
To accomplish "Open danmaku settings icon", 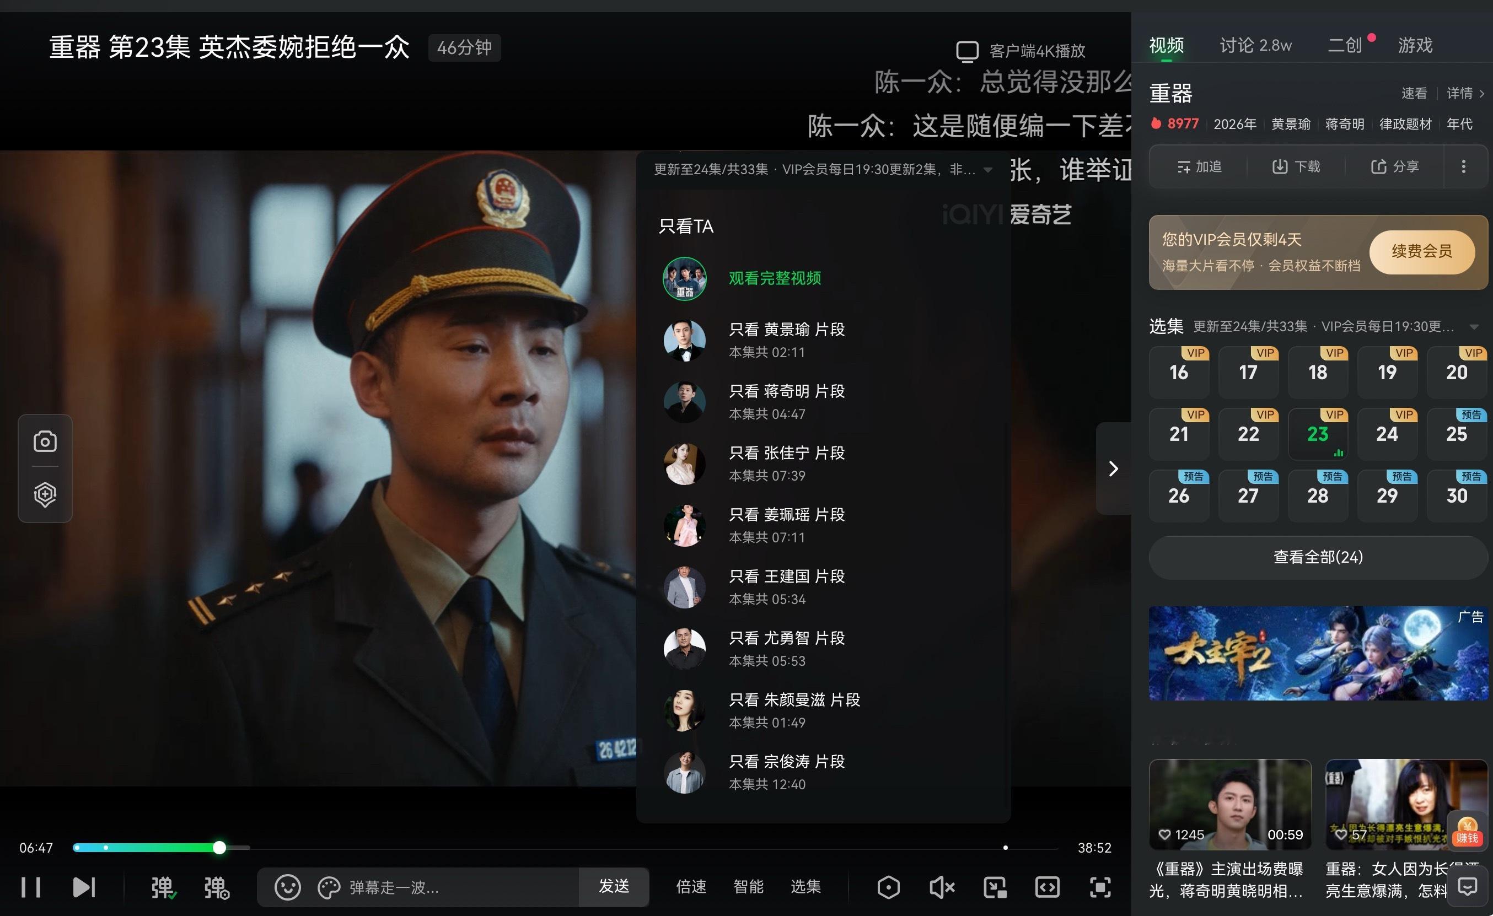I will 216,887.
